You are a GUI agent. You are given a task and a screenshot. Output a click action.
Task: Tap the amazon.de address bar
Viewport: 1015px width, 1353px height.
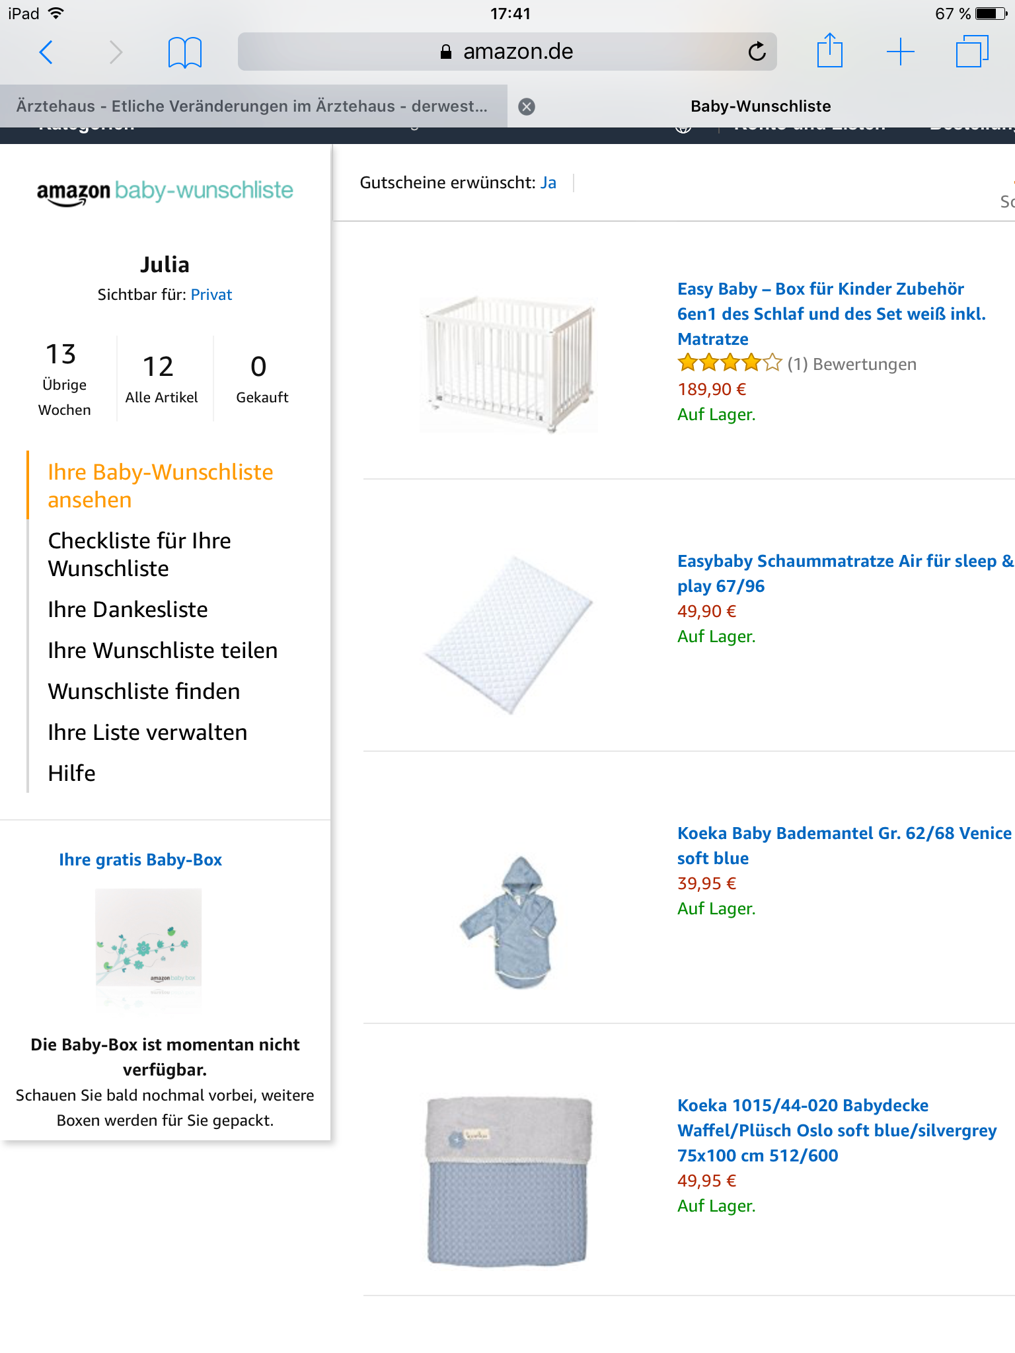tap(507, 52)
